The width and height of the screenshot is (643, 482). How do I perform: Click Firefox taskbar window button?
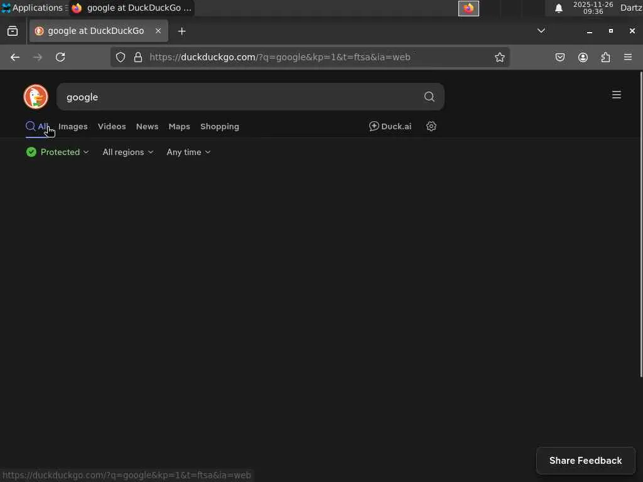pyautogui.click(x=132, y=8)
